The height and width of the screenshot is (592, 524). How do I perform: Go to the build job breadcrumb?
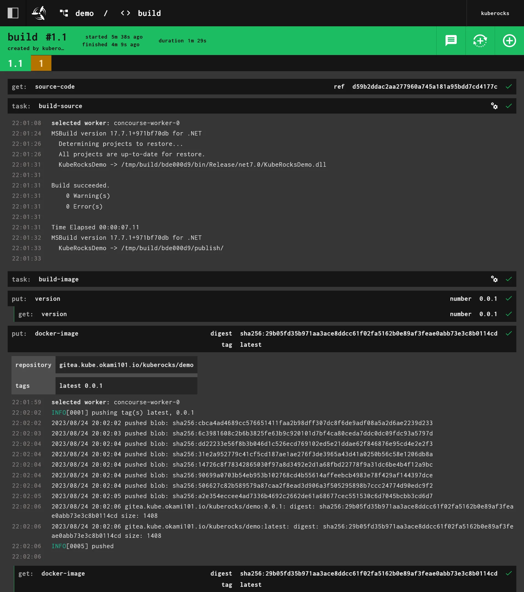tap(149, 13)
